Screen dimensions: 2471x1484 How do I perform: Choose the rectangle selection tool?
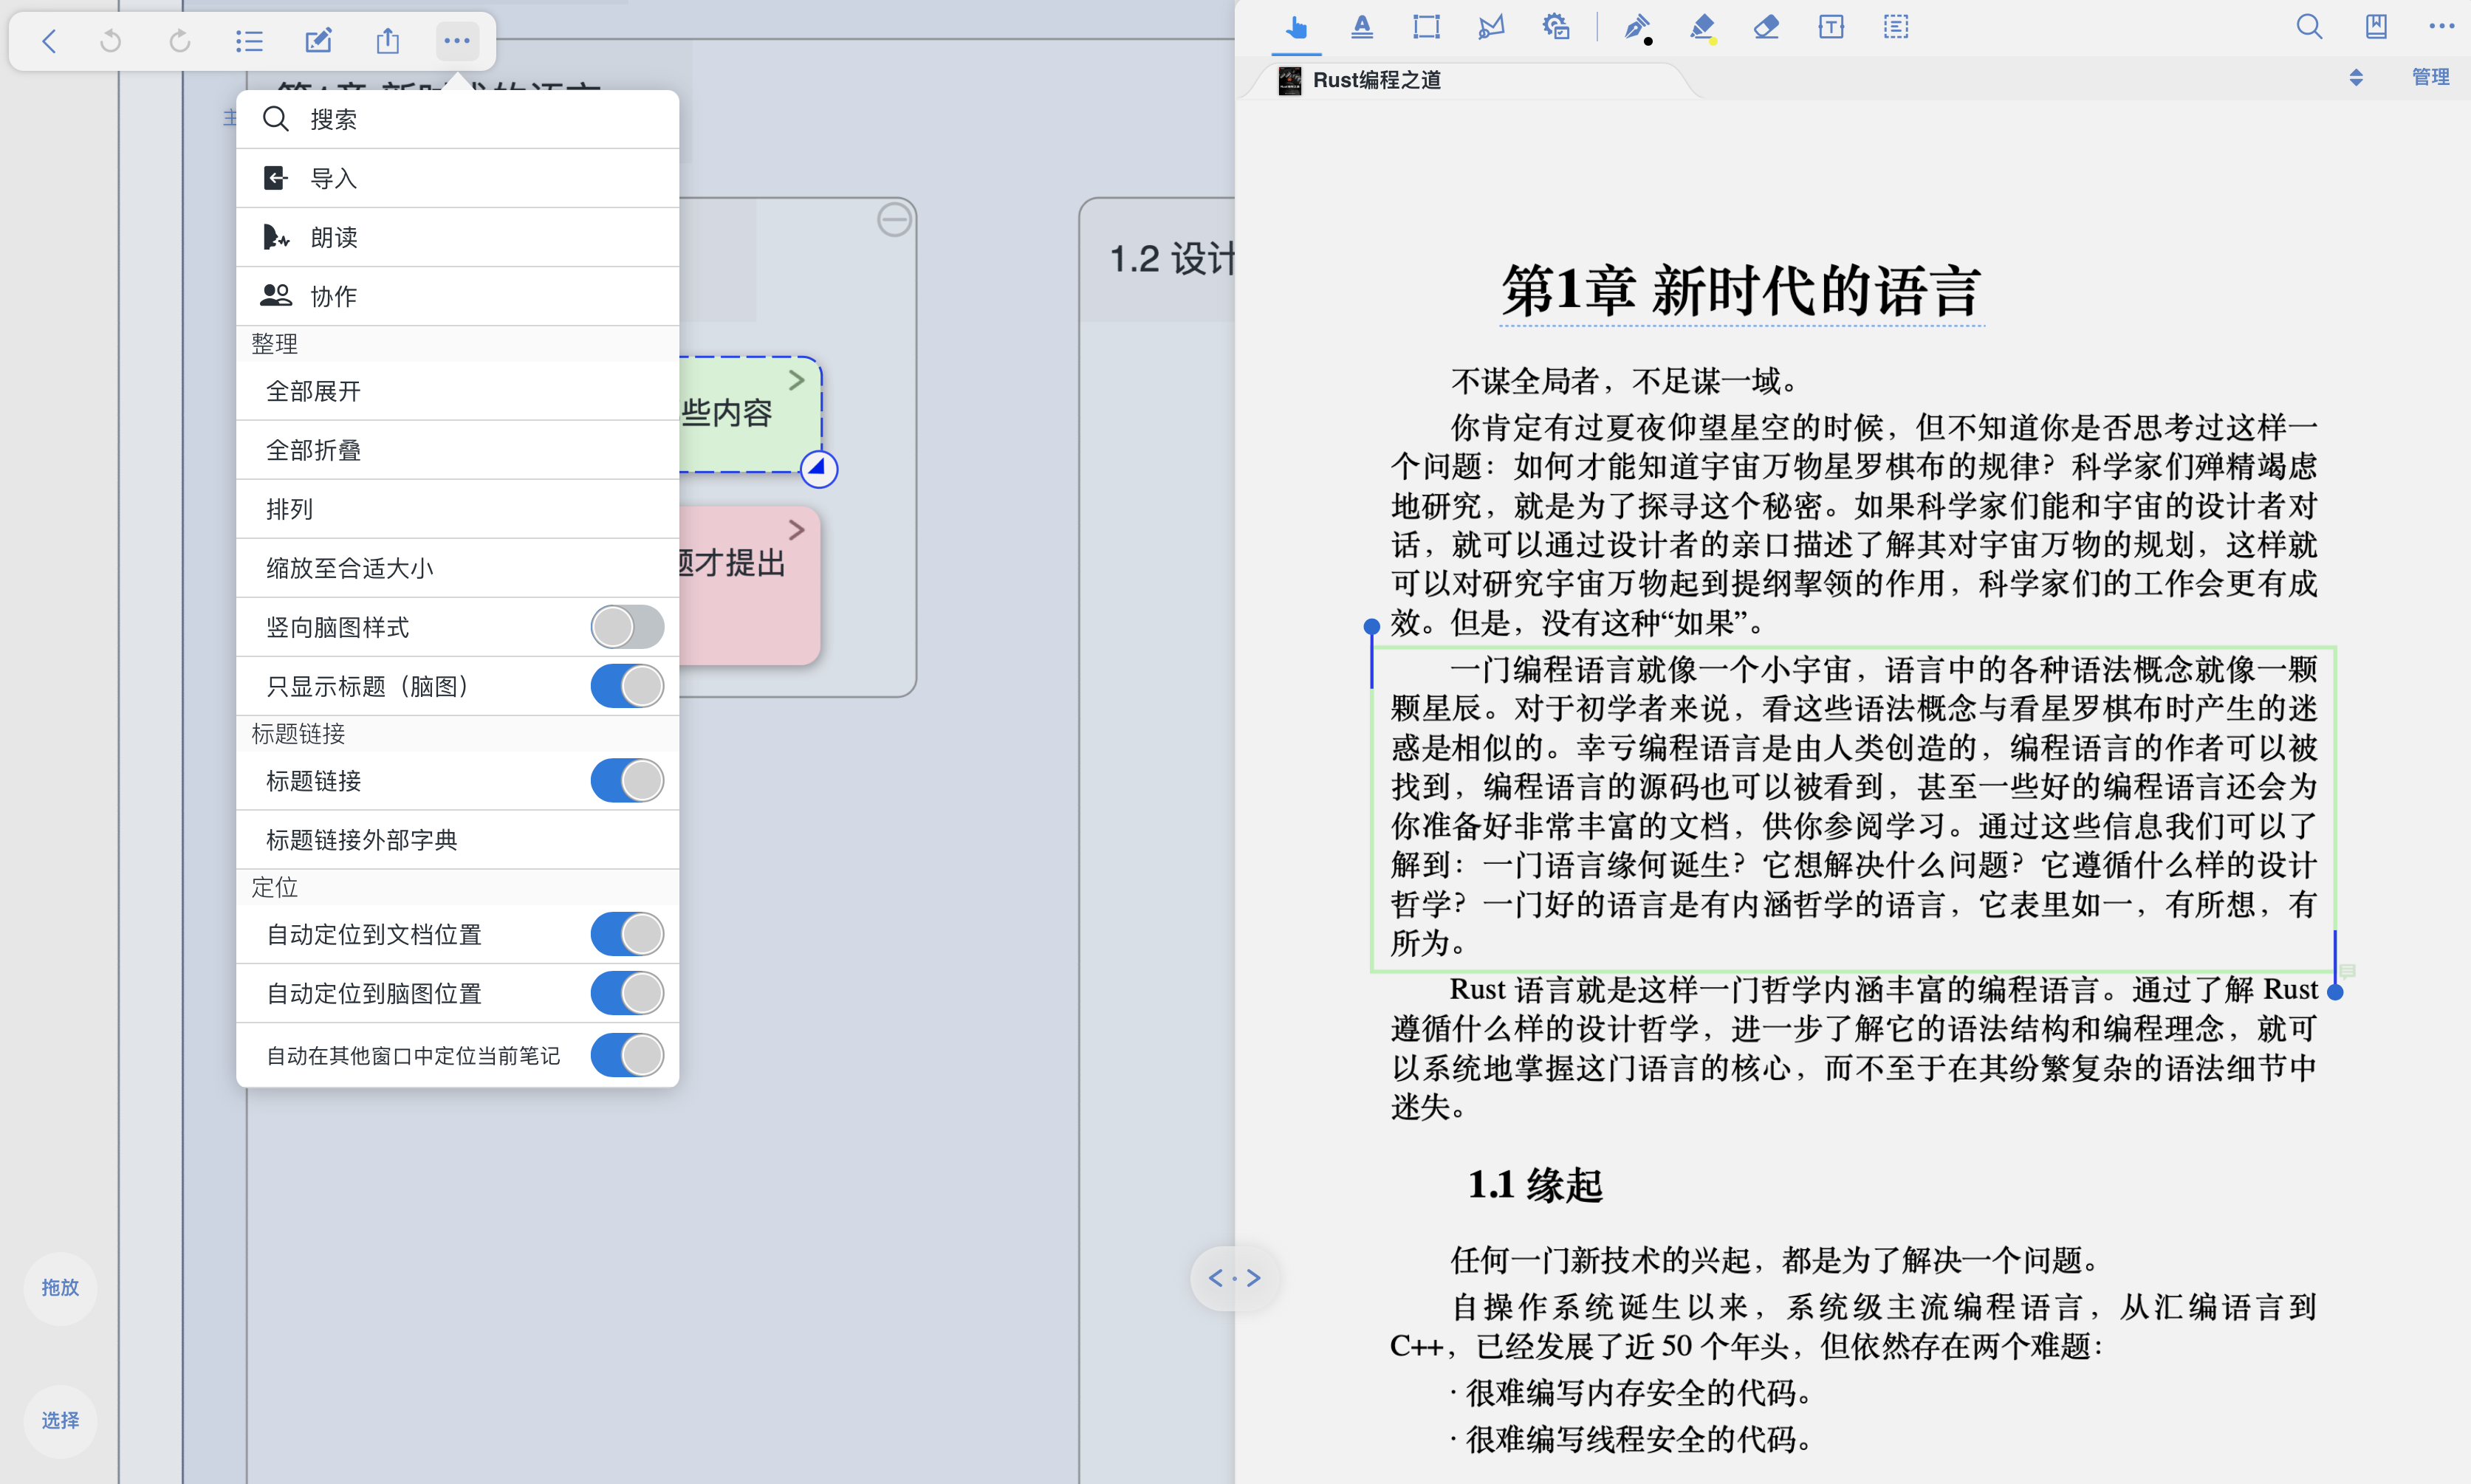1426,27
